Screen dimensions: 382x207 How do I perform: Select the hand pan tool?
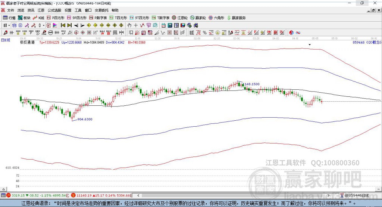[x=129, y=25]
